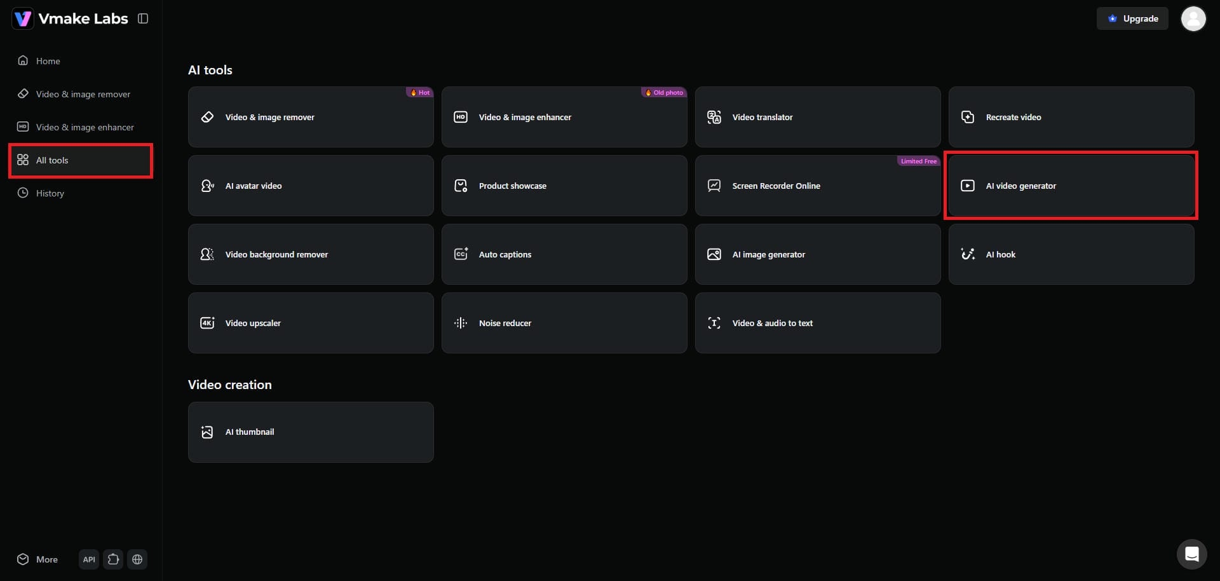This screenshot has height=581, width=1220.
Task: Click the AI hook card icon
Action: click(968, 254)
